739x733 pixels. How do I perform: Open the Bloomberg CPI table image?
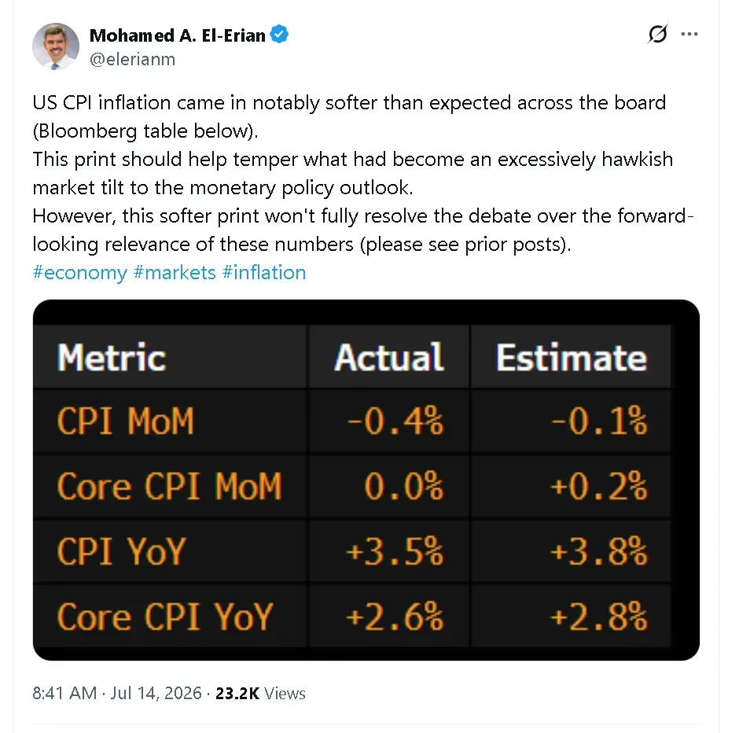coord(366,480)
